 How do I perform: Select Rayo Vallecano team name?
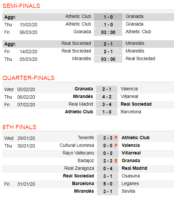[x=78, y=153]
